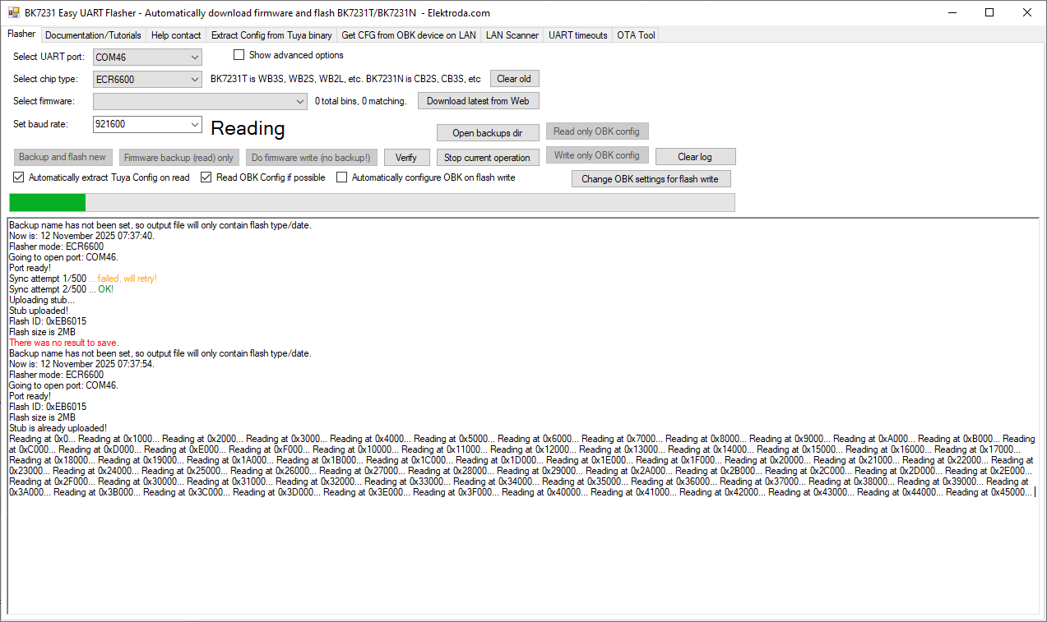This screenshot has width=1047, height=622.
Task: Click Do firmware write (no backup!) button
Action: pos(311,158)
